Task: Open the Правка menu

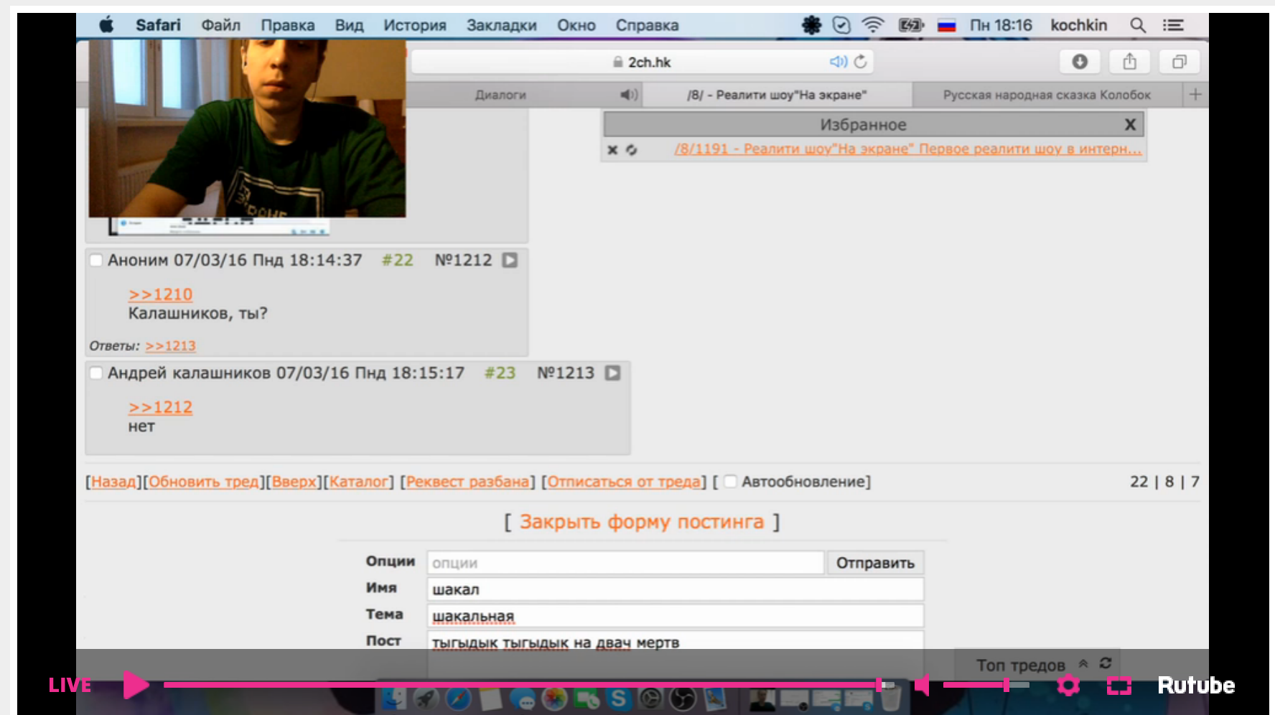Action: 287,25
